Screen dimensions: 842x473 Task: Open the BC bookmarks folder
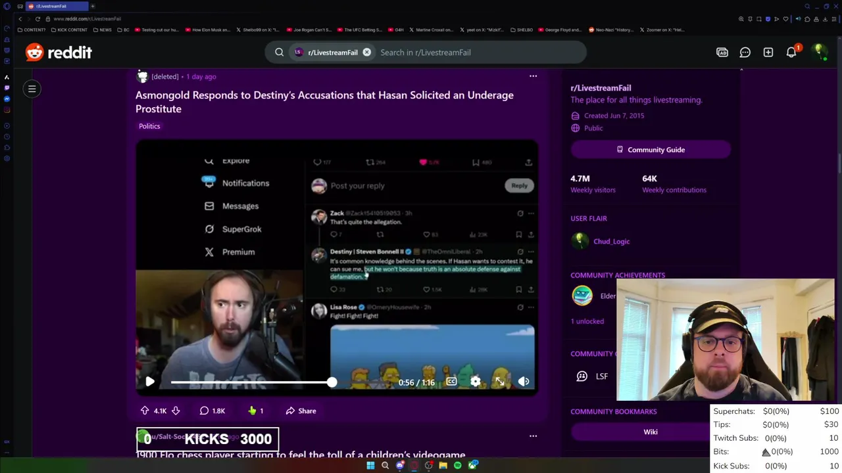[123, 30]
